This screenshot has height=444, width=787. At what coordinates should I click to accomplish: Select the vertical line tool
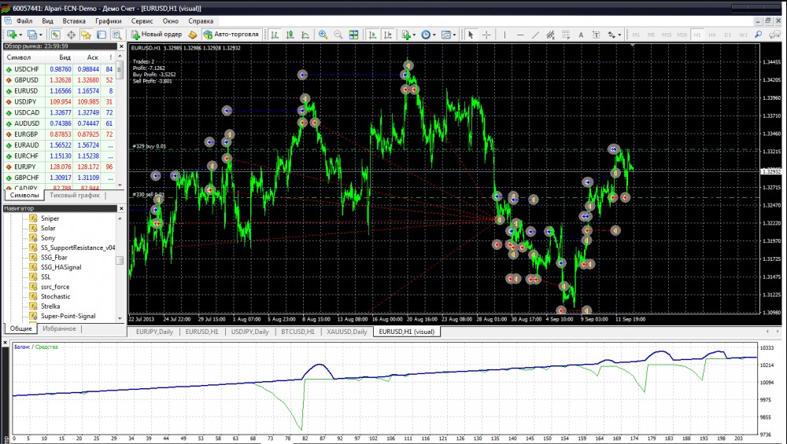click(x=504, y=35)
